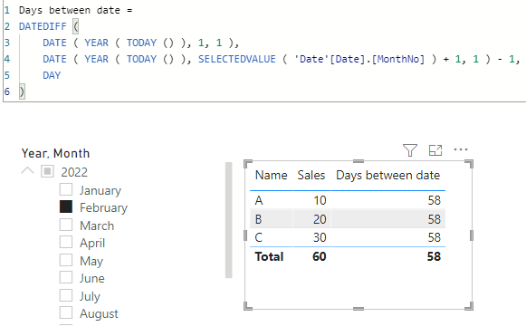Check the March checkbox

coord(66,225)
